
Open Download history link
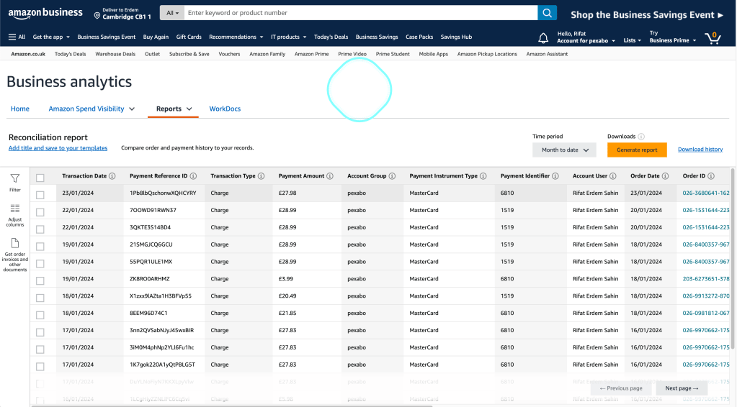[700, 150]
